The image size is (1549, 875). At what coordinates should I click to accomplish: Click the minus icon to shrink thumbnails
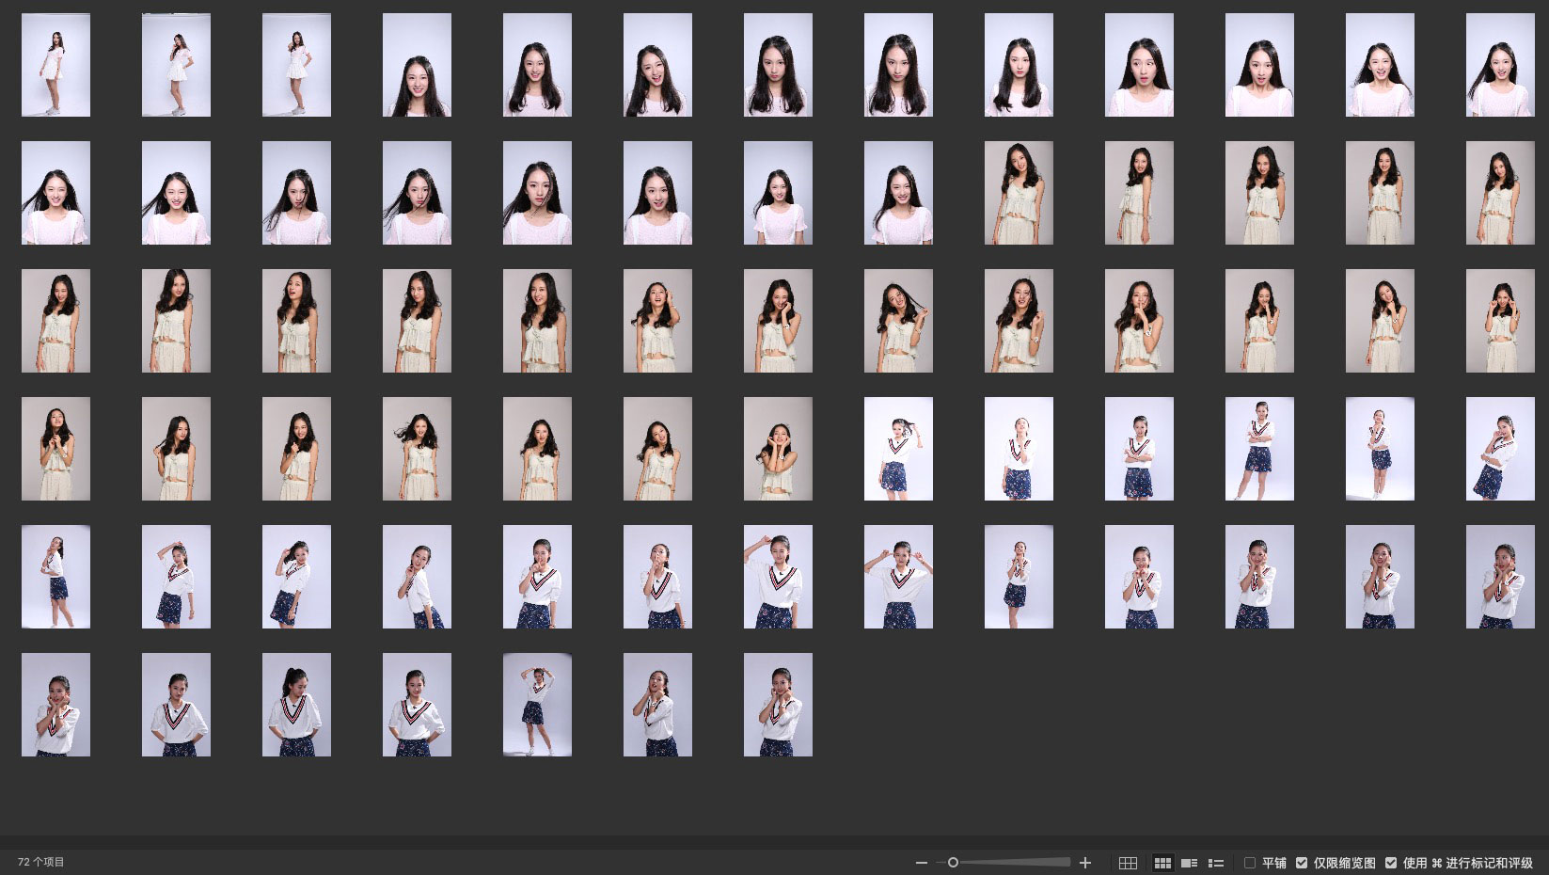click(x=921, y=863)
